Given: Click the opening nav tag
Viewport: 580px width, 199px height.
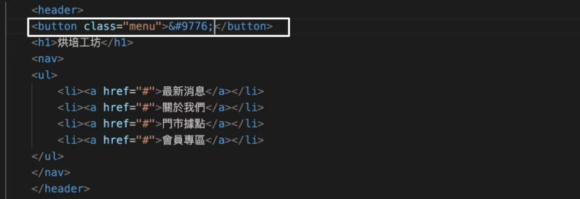Looking at the screenshot, I should 48,58.
